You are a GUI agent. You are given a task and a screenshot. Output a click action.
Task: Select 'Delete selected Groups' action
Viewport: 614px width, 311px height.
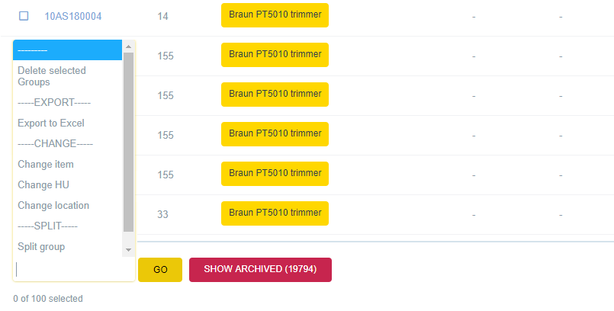(52, 76)
